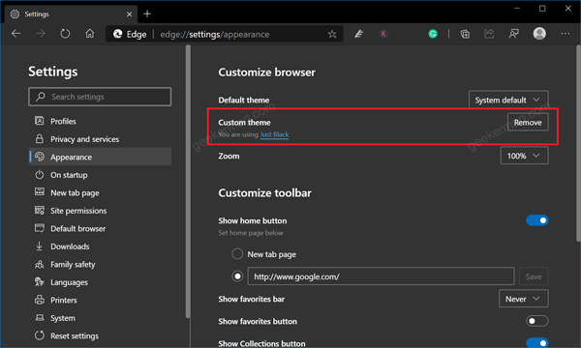
Task: Click the forward navigation arrow
Action: click(41, 34)
